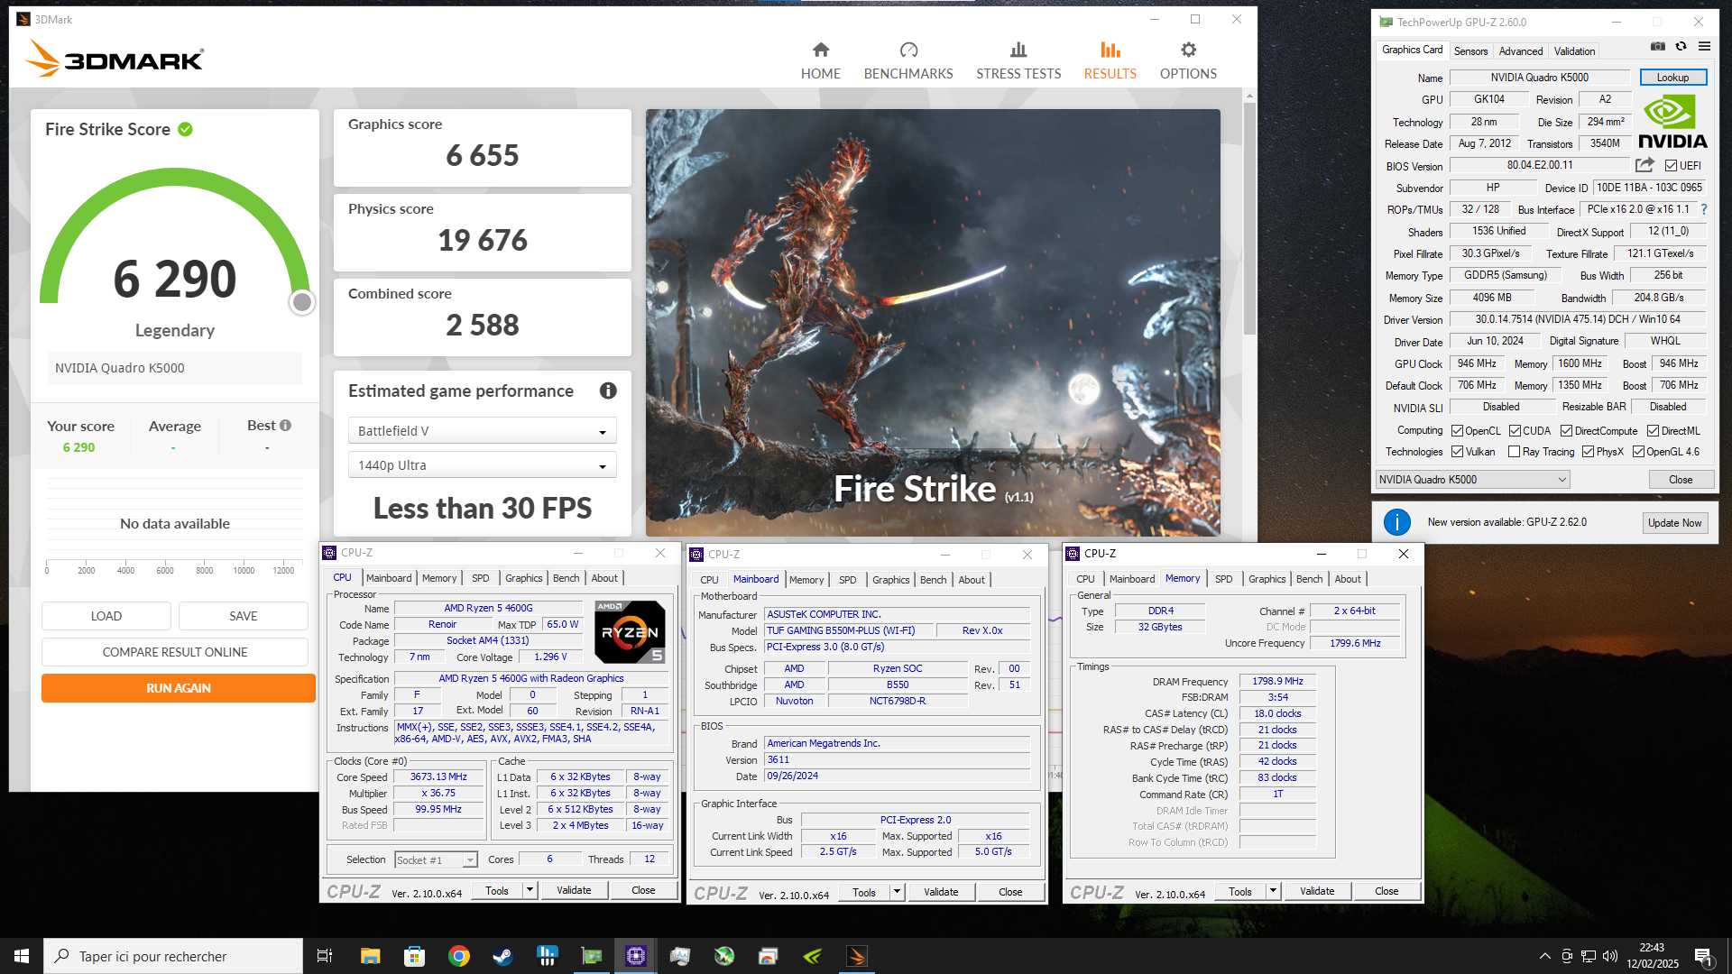Click the BIOS export share icon in GPU-Z
The image size is (1732, 974).
pyautogui.click(x=1644, y=165)
